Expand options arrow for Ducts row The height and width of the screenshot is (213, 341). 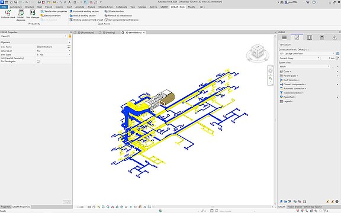[337, 72]
